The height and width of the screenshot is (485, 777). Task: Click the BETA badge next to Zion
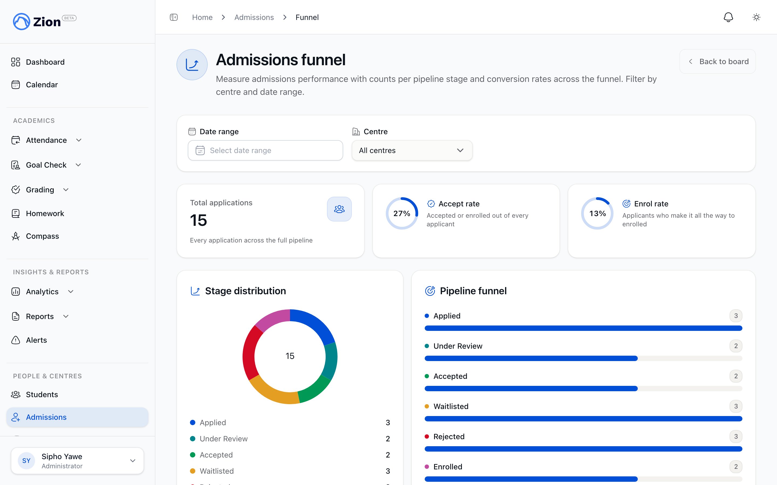[69, 18]
